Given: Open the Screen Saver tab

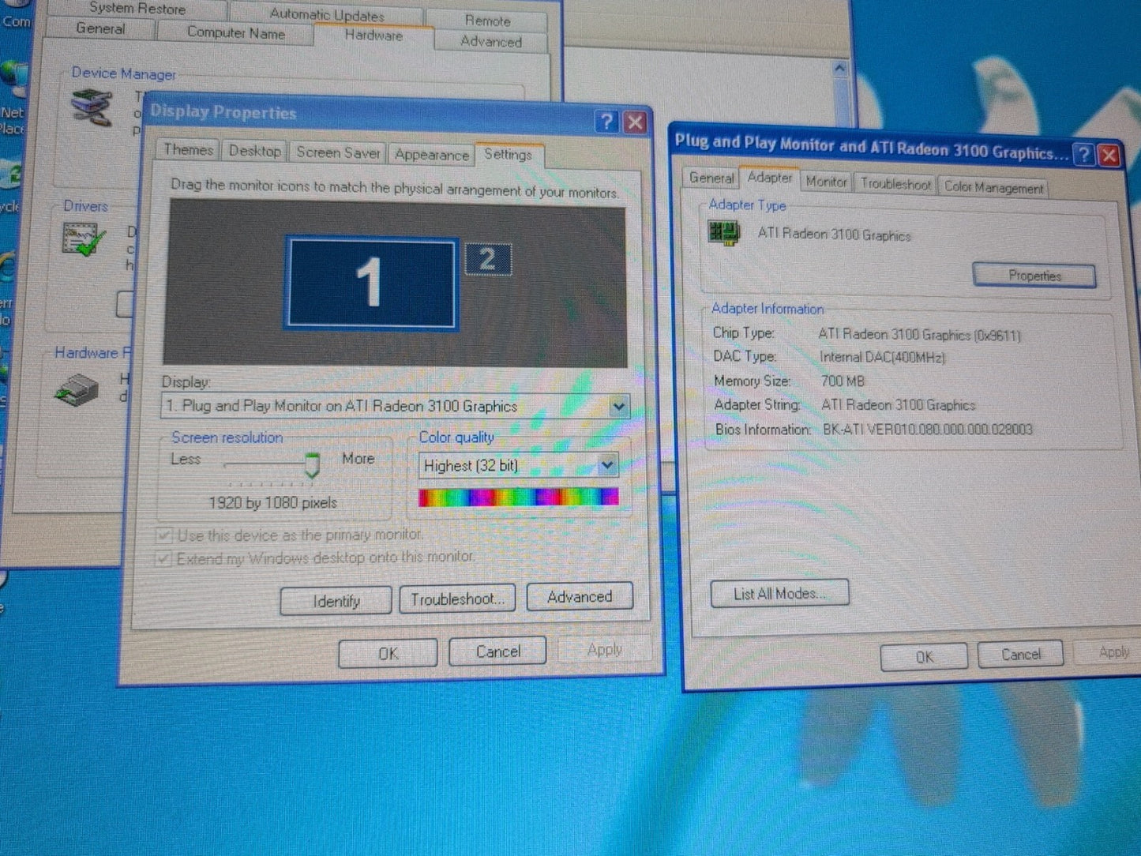Looking at the screenshot, I should coord(338,152).
